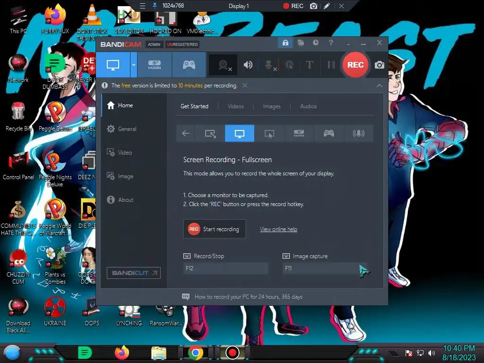484x363 pixels.
Task: Select audio only recording mode icon
Action: point(358,133)
